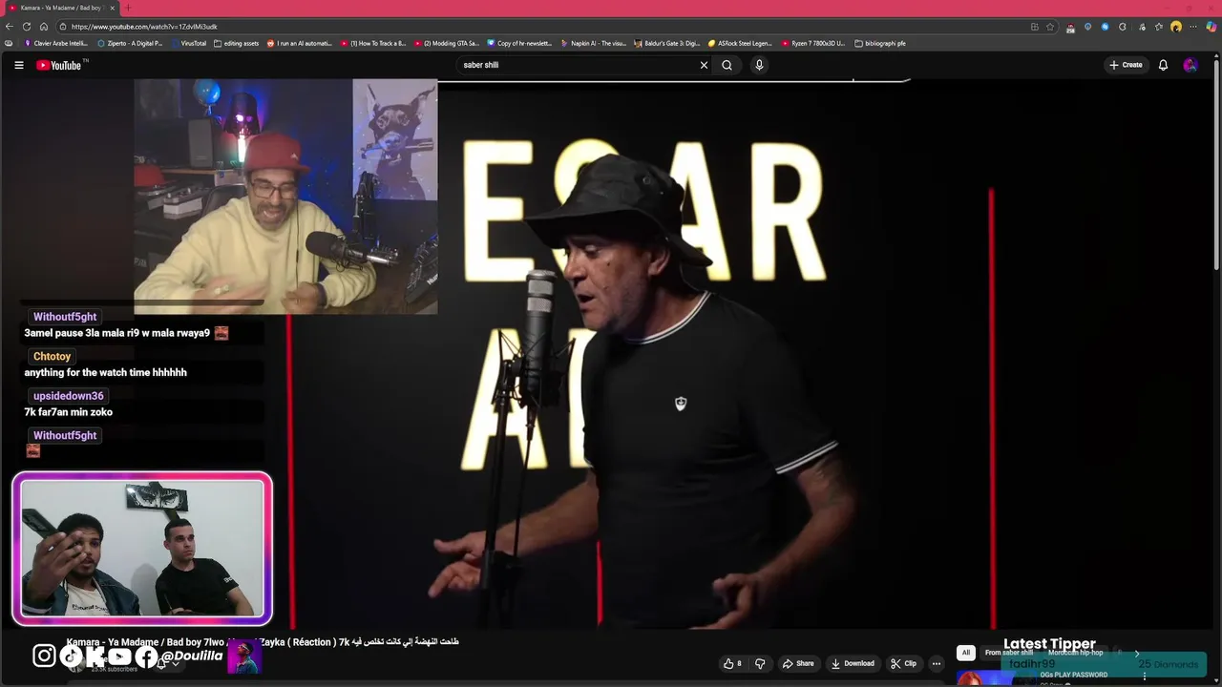Start voice search with the microphone
The image size is (1222, 687).
[759, 65]
